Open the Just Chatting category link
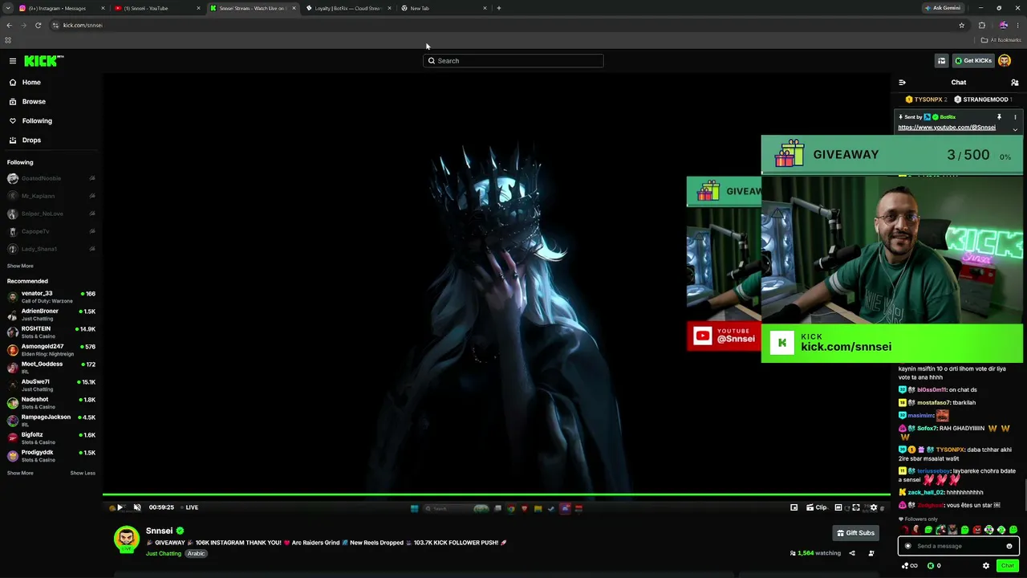The image size is (1027, 578). (x=164, y=554)
